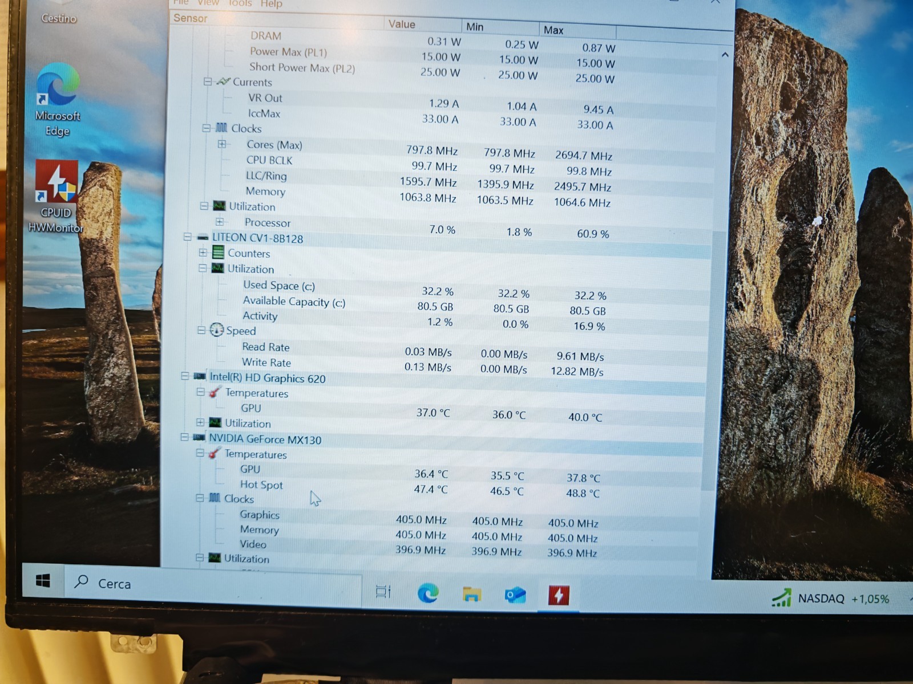Expand Intel graphics Utilization node
Viewport: 913px width, 684px height.
click(200, 422)
